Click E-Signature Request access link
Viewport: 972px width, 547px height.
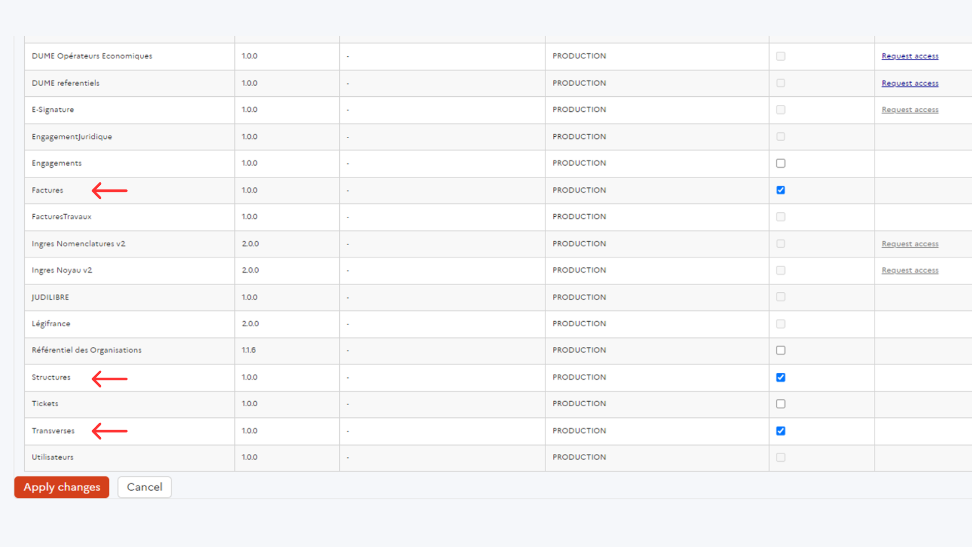coord(910,110)
